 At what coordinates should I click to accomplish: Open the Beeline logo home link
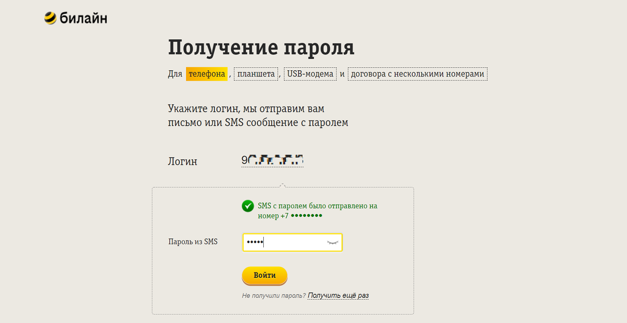click(x=75, y=18)
